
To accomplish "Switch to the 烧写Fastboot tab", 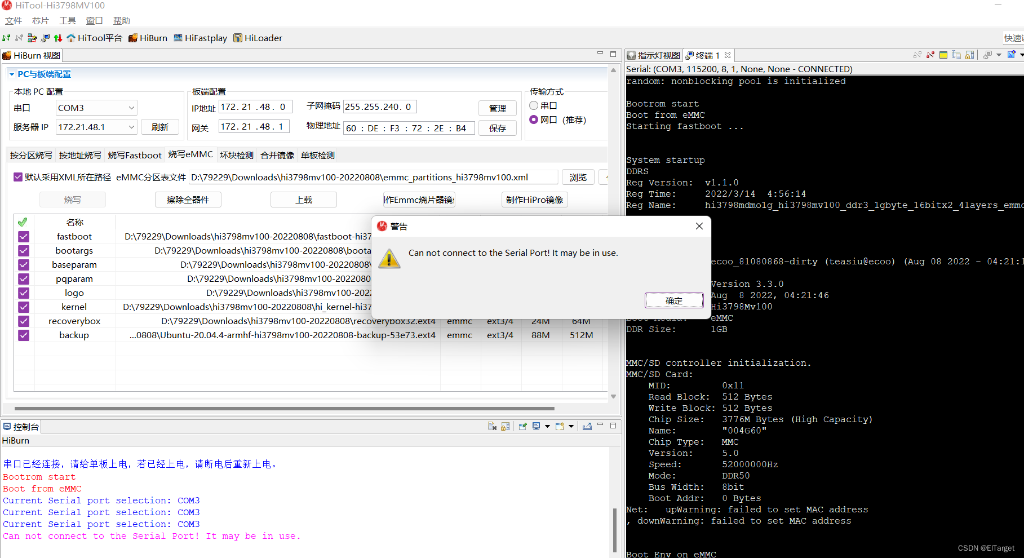I will tap(135, 155).
